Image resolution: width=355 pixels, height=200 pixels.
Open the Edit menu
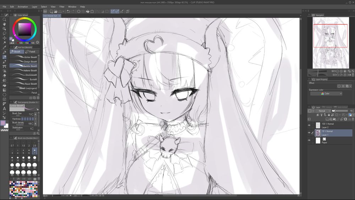point(12,7)
